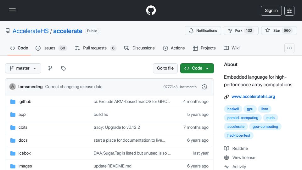View tags via the tag icon

point(64,68)
